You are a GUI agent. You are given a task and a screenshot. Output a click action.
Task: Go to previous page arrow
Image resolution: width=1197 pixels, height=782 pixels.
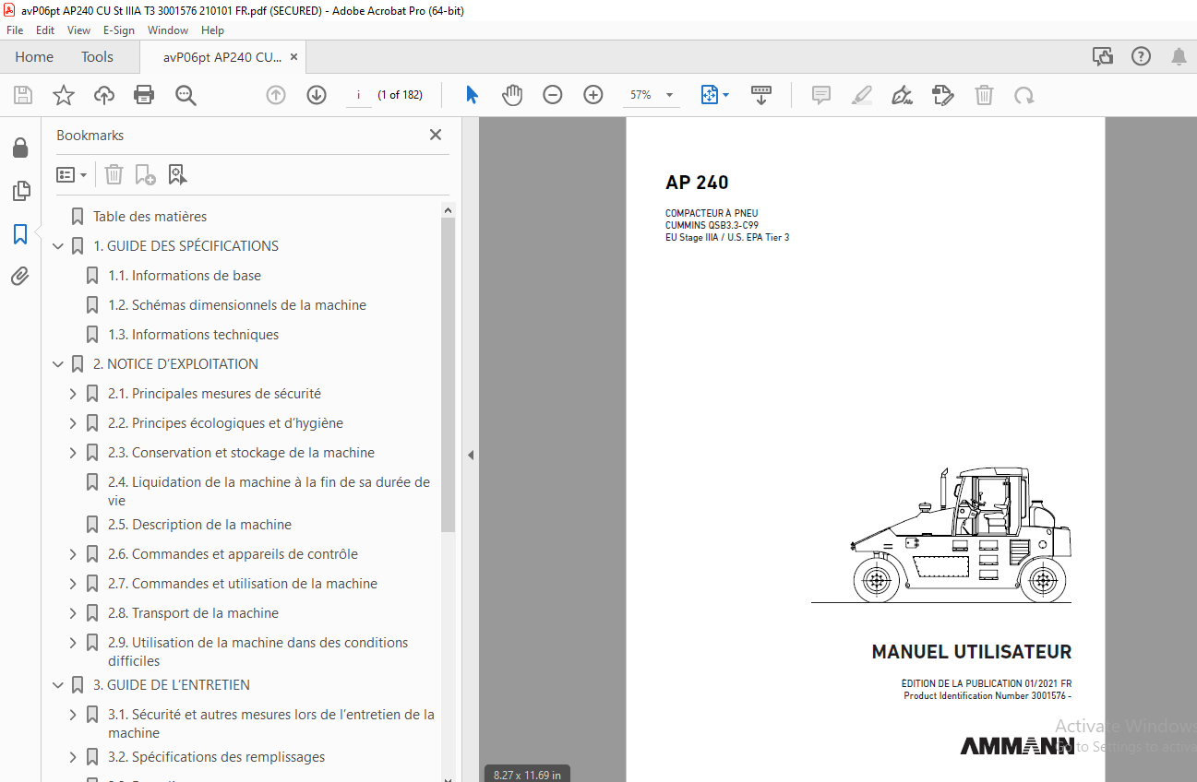coord(276,95)
